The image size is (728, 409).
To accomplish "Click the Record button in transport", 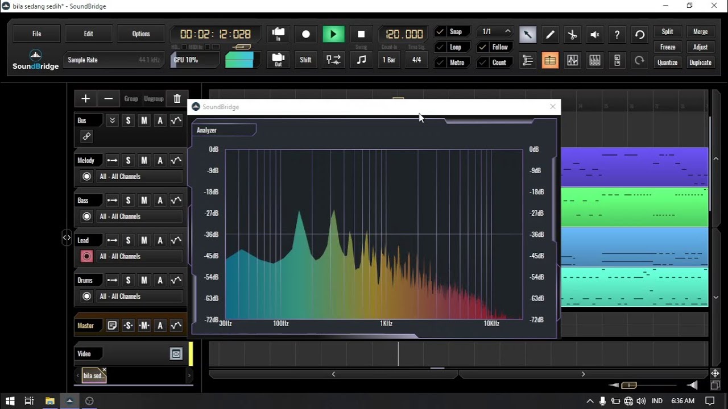I will click(306, 34).
